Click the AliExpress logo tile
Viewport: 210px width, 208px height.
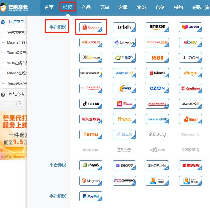(91, 42)
